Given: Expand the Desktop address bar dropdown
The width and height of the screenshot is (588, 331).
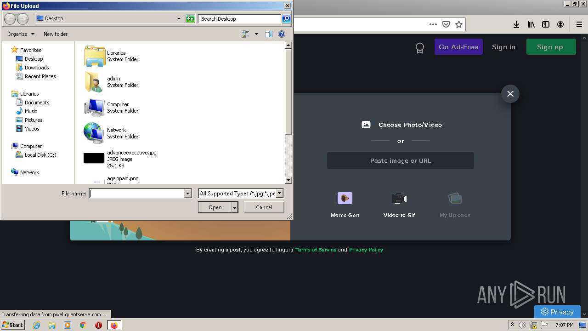Looking at the screenshot, I should pos(179,19).
